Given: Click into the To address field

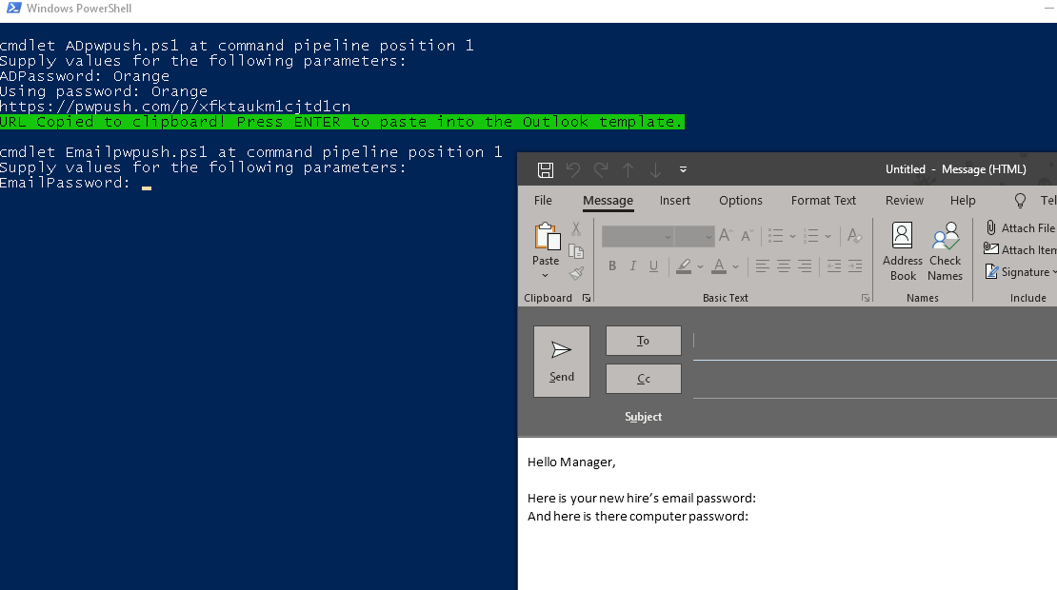Looking at the screenshot, I should 874,342.
